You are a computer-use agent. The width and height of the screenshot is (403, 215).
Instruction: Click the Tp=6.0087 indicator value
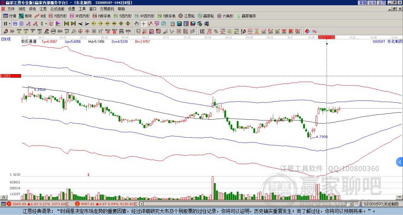coord(50,41)
